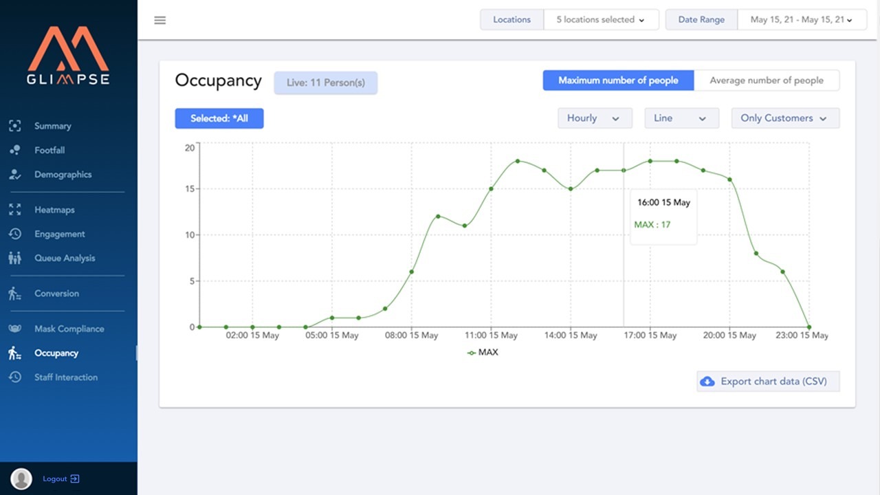Switch to Average number of people

[x=767, y=80]
